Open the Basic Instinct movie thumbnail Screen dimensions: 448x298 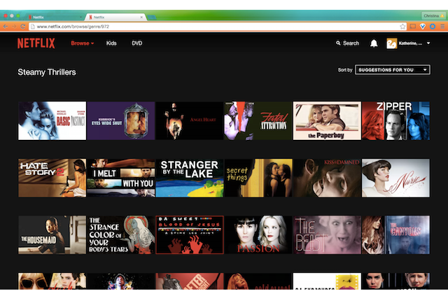pyautogui.click(x=52, y=121)
